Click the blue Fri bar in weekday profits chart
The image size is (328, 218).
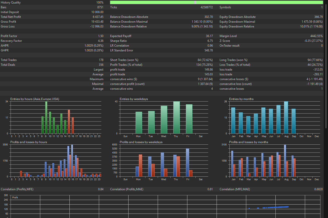click(187, 163)
